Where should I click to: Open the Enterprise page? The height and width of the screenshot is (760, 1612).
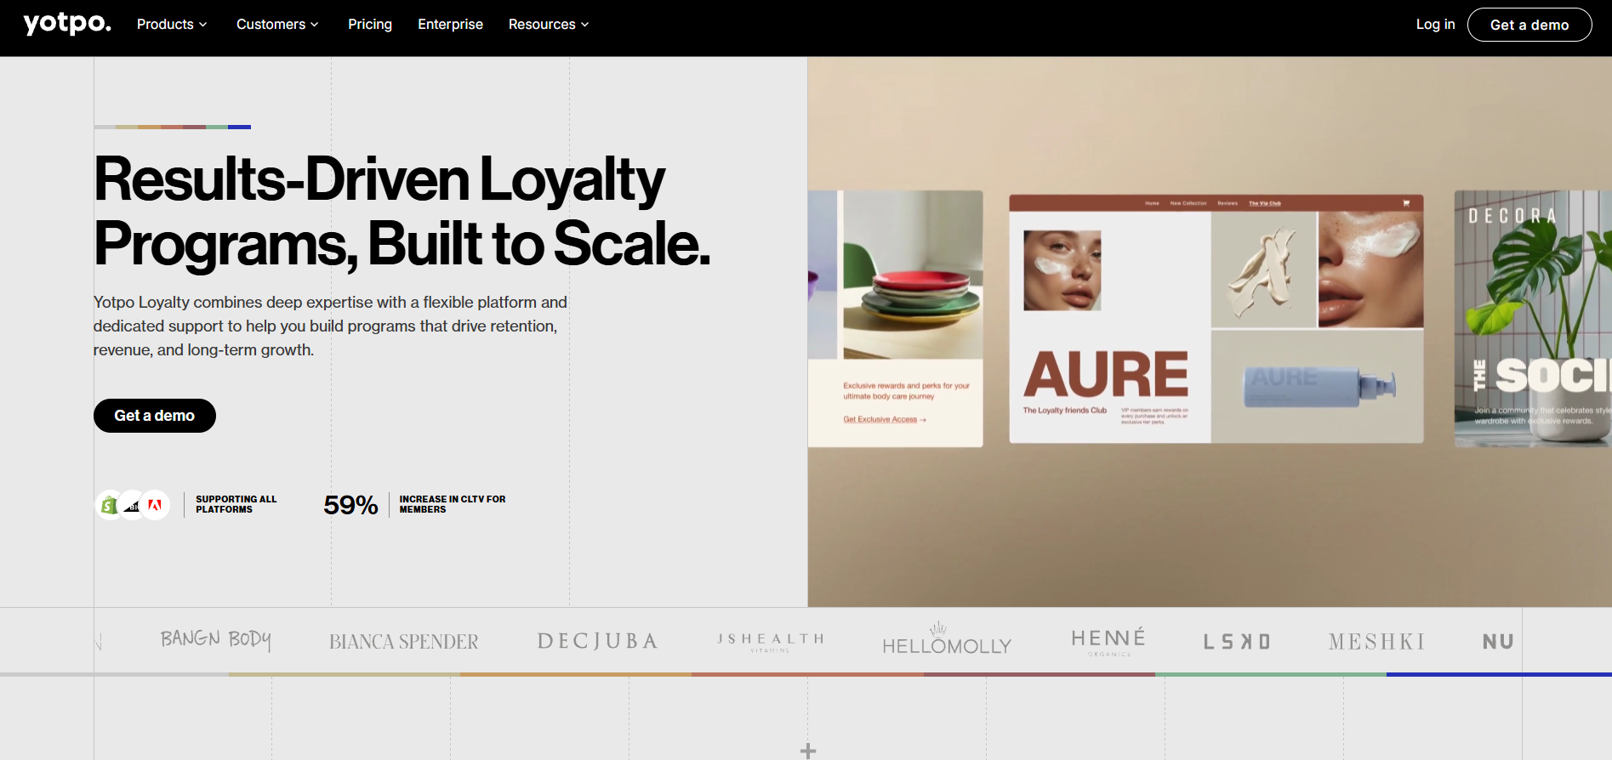450,25
